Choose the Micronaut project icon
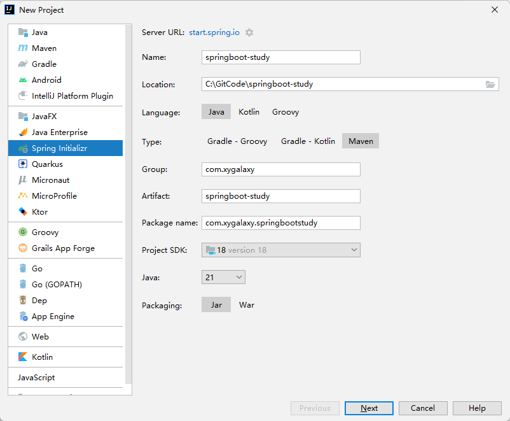This screenshot has height=421, width=510. tap(23, 180)
